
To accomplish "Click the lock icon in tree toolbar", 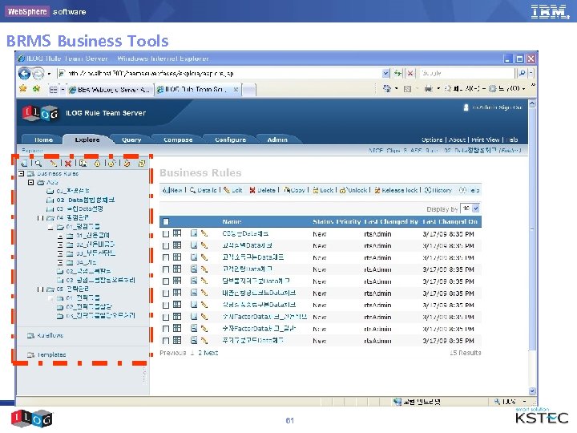I will [97, 163].
